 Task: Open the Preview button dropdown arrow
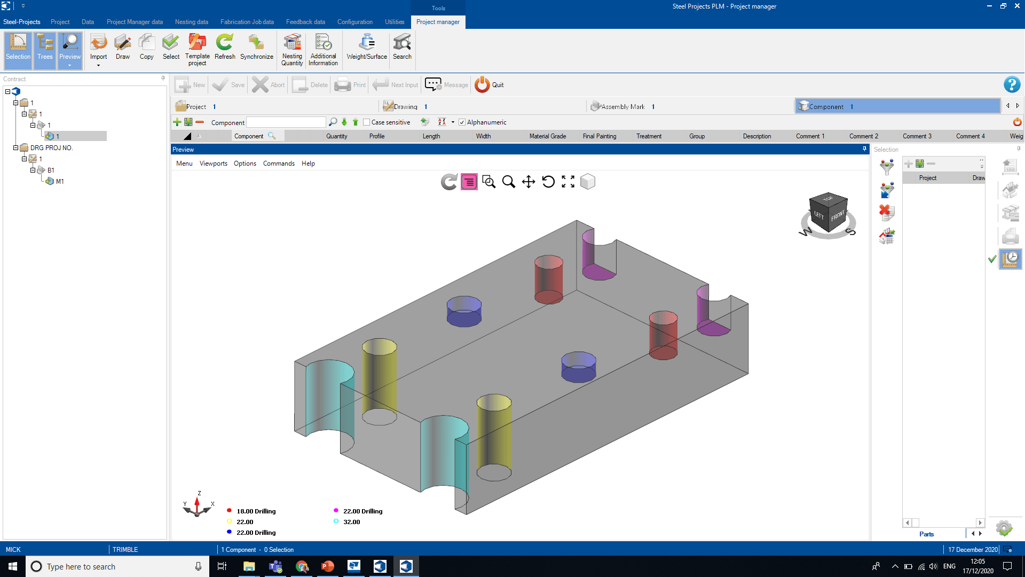[70, 65]
